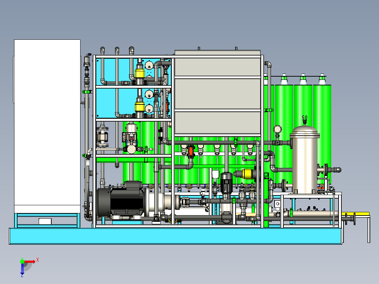Viewport: 379px width, 284px height.
Task: Select the bottom beige tank panel
Action: coord(218,122)
